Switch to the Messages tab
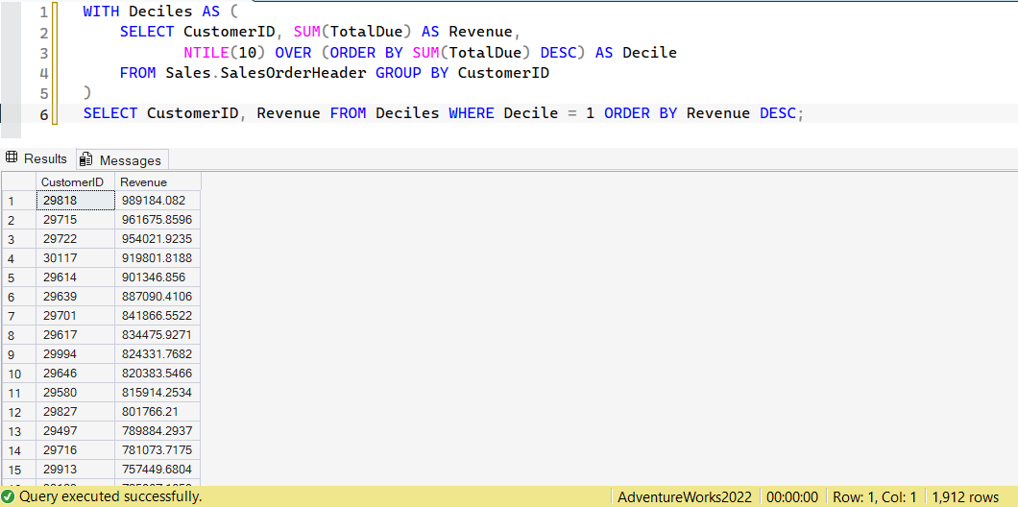 [x=121, y=159]
